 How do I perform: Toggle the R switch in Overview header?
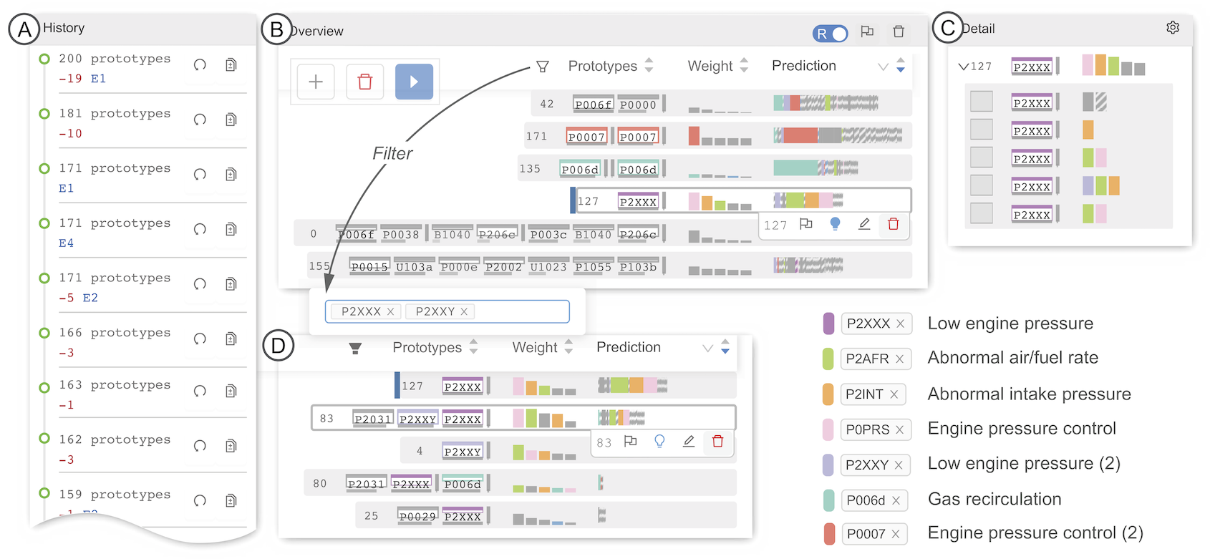(x=830, y=34)
